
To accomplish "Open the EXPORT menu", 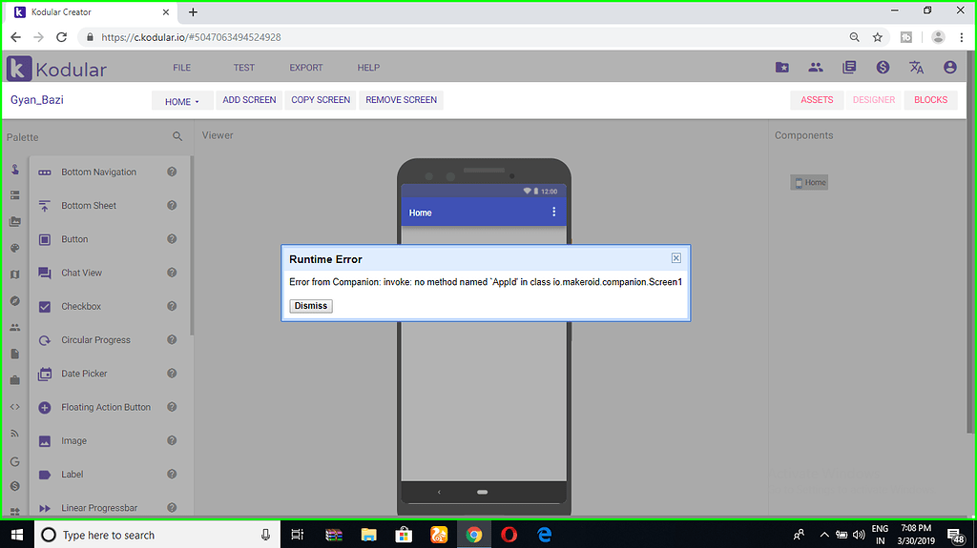I will [x=306, y=68].
